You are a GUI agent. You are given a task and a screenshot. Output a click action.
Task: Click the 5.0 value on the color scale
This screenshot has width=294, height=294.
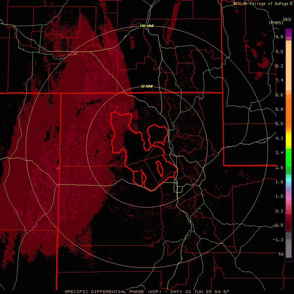[x=279, y=124]
